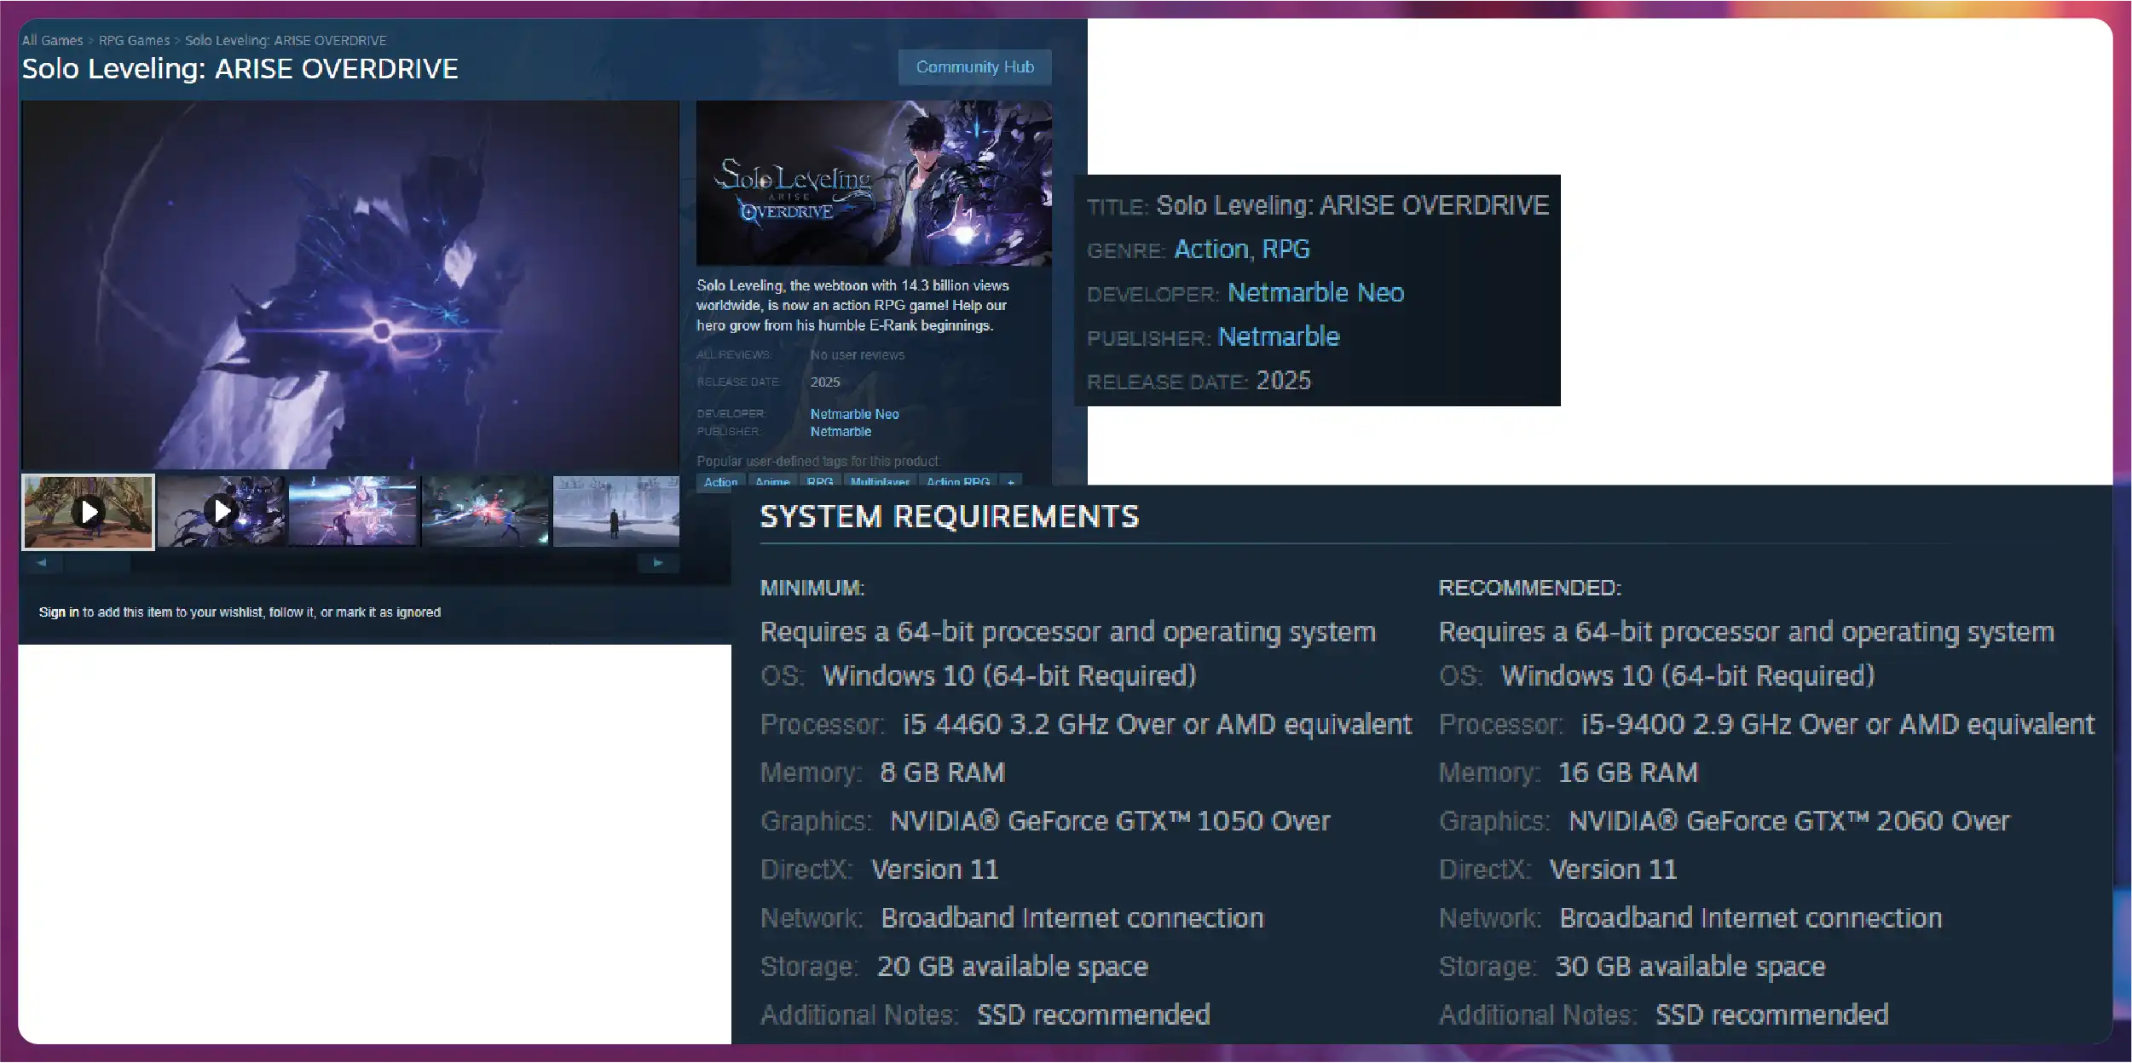2132x1063 pixels.
Task: Select the Anime tag
Action: click(772, 481)
